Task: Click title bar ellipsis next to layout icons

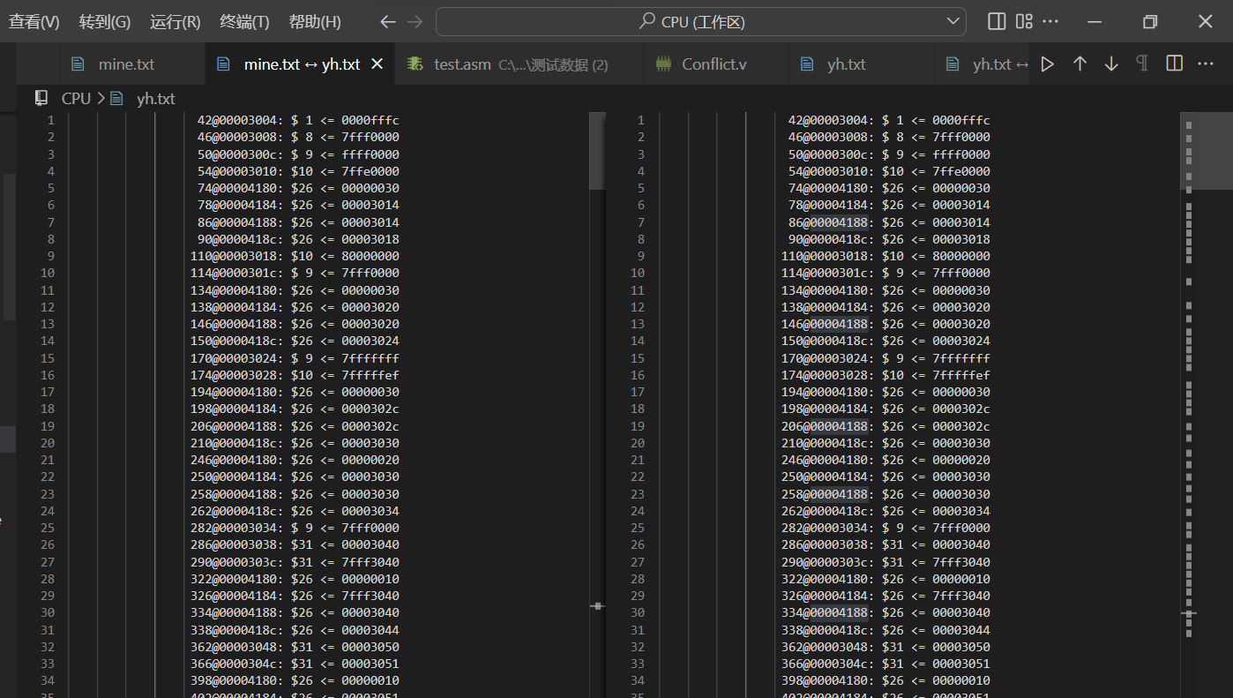Action: pos(1050,22)
